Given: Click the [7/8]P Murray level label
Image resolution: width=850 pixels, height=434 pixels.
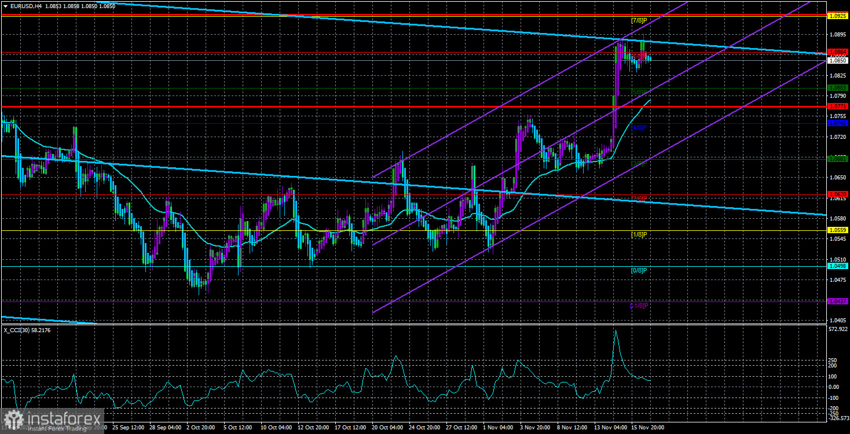Looking at the screenshot, I should coord(639,21).
